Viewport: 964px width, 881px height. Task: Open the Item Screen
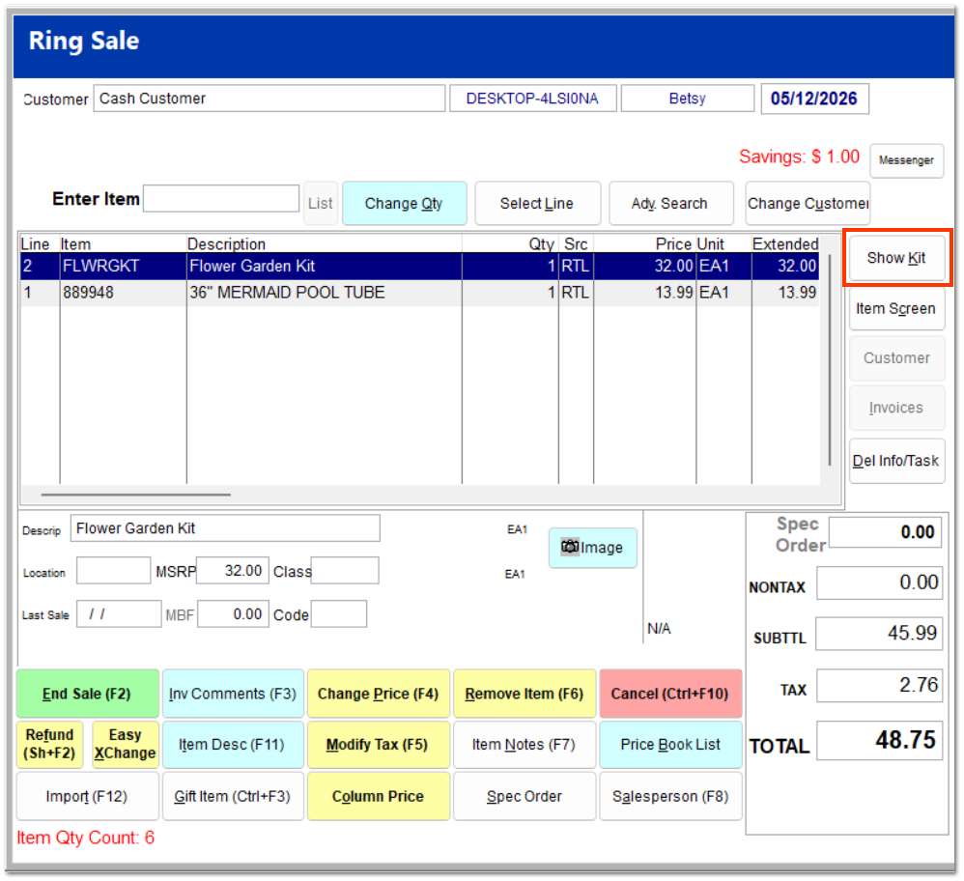(x=896, y=308)
